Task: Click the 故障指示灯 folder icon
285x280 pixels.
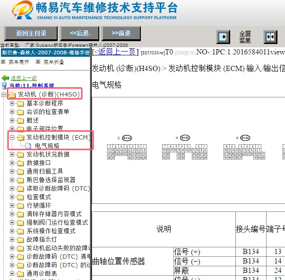Action: click(20, 240)
